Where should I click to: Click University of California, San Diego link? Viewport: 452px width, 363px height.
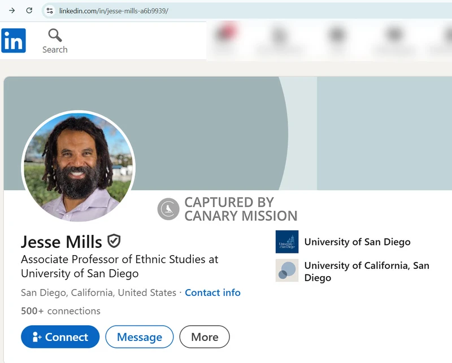coord(367,272)
